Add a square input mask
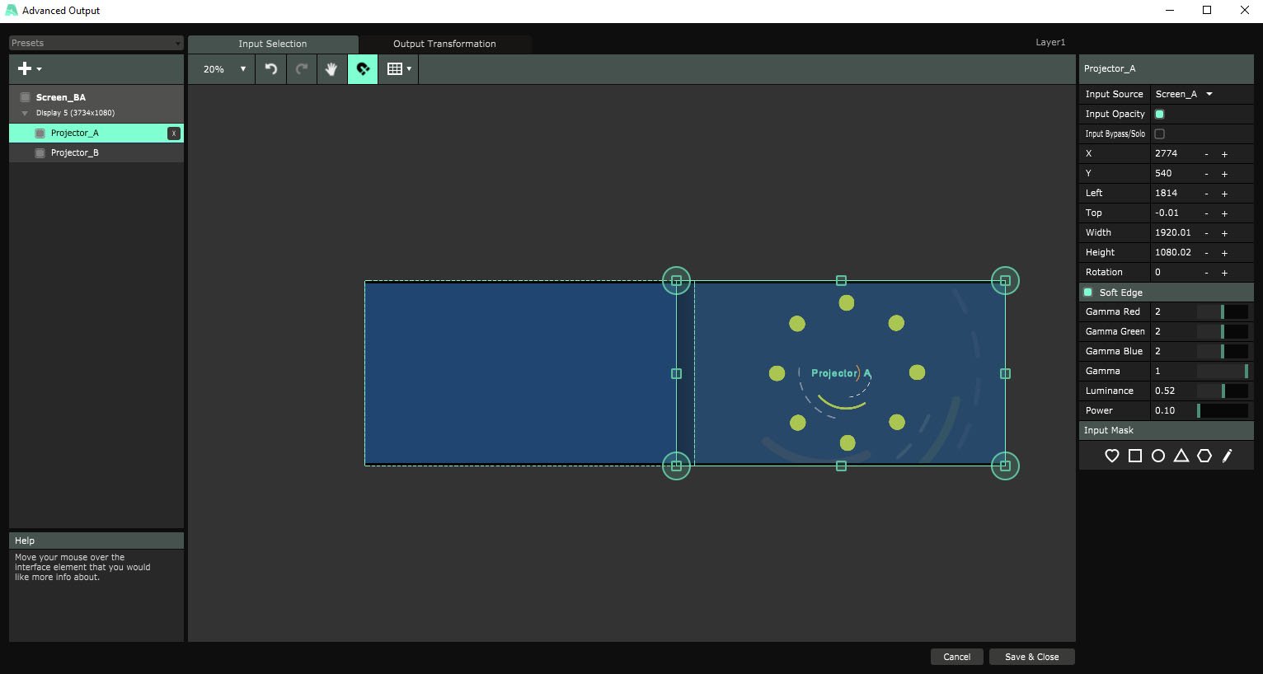1263x674 pixels. coord(1134,456)
